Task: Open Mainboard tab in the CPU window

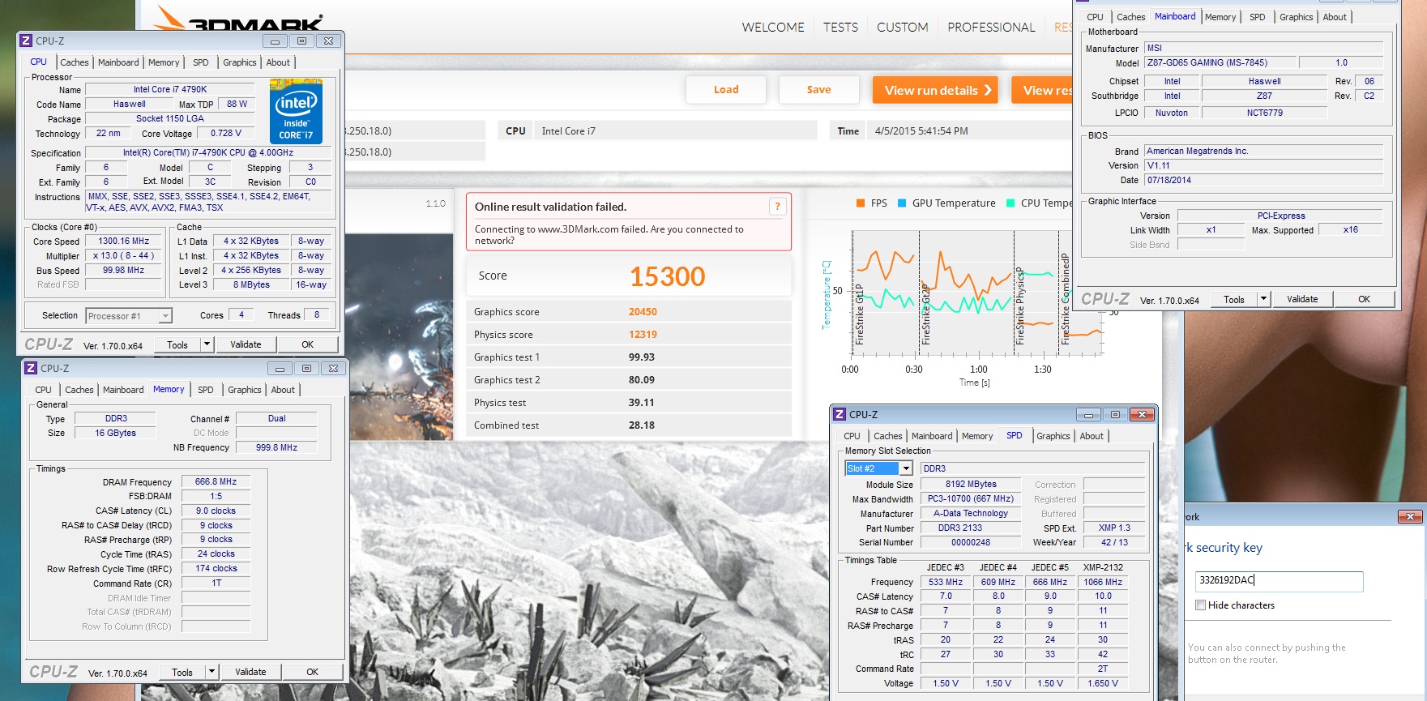Action: (x=118, y=62)
